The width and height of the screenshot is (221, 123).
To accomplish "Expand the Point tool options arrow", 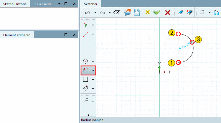I will (93, 25).
